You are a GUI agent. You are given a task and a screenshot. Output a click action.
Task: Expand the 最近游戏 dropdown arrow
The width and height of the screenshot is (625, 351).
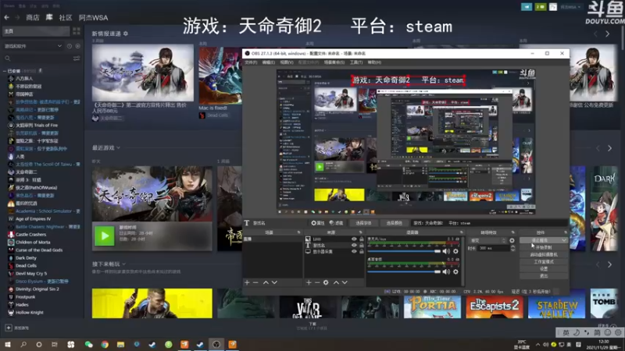coord(119,147)
